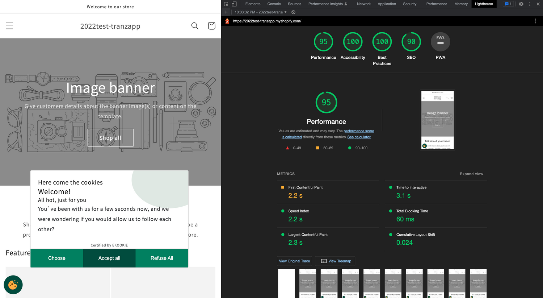Toggle the device toolbar icon

[x=234, y=4]
